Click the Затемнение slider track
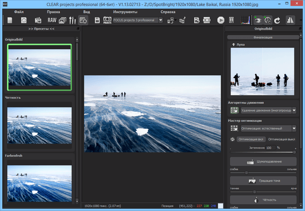The height and width of the screenshot is (211, 305). tap(263, 152)
